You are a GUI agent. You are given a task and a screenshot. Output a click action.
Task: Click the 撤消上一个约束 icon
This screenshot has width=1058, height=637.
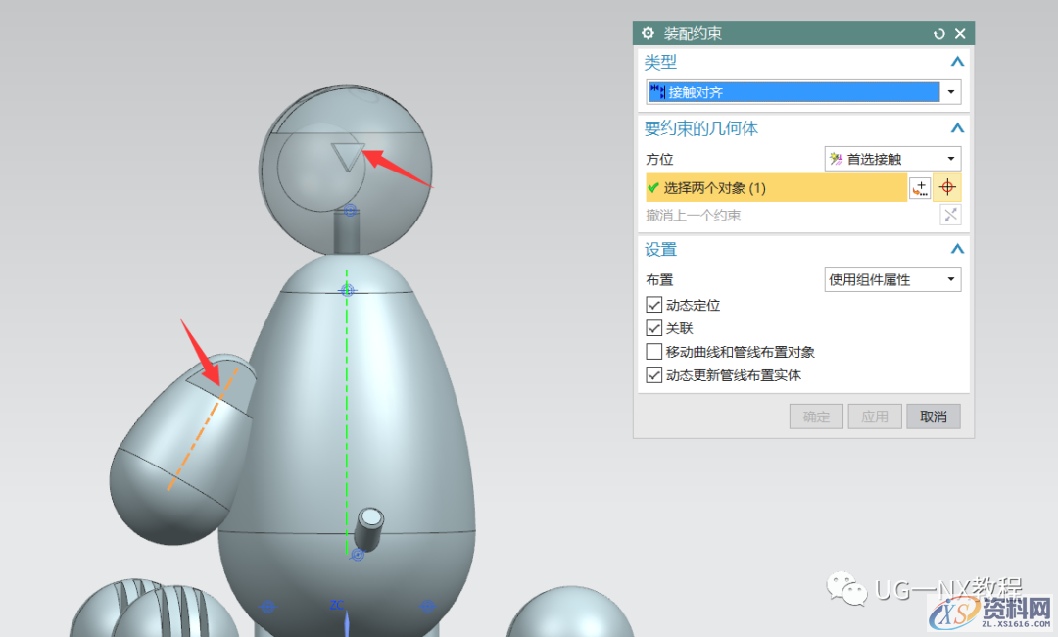tap(950, 215)
